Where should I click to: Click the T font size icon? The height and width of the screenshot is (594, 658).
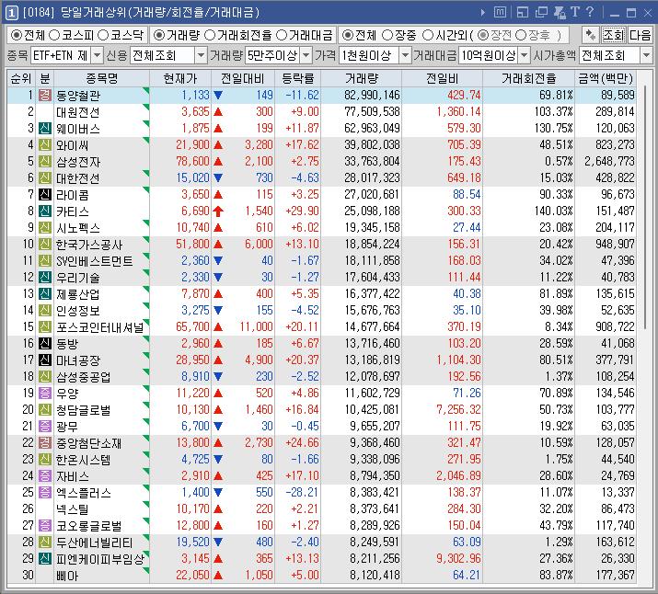click(x=575, y=12)
